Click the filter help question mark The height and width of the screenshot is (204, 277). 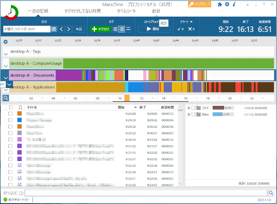[21, 193]
